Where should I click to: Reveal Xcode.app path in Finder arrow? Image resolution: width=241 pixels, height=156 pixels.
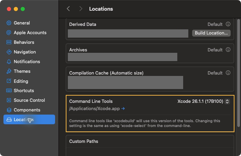point(123,108)
